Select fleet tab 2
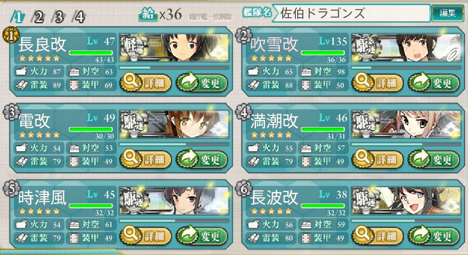This screenshot has width=468, height=255. pos(38,17)
